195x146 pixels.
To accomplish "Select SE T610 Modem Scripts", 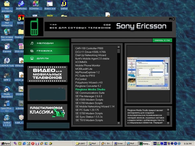I will point(89,120).
